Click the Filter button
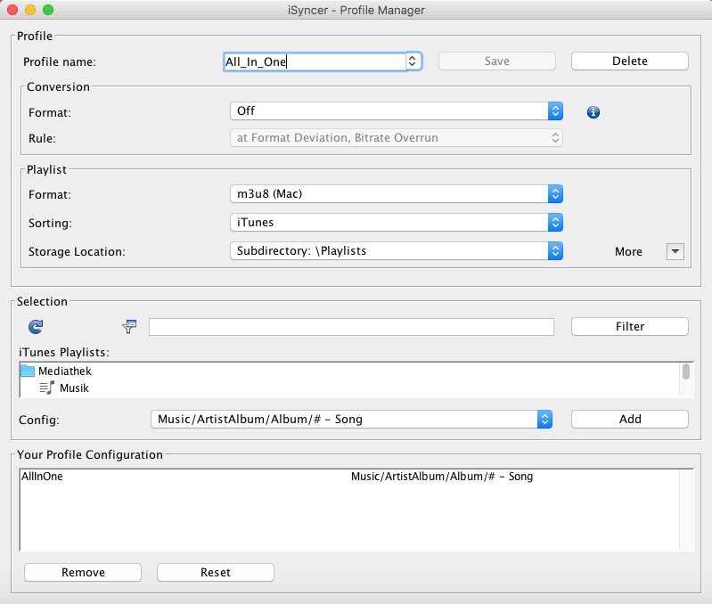 [x=630, y=327]
